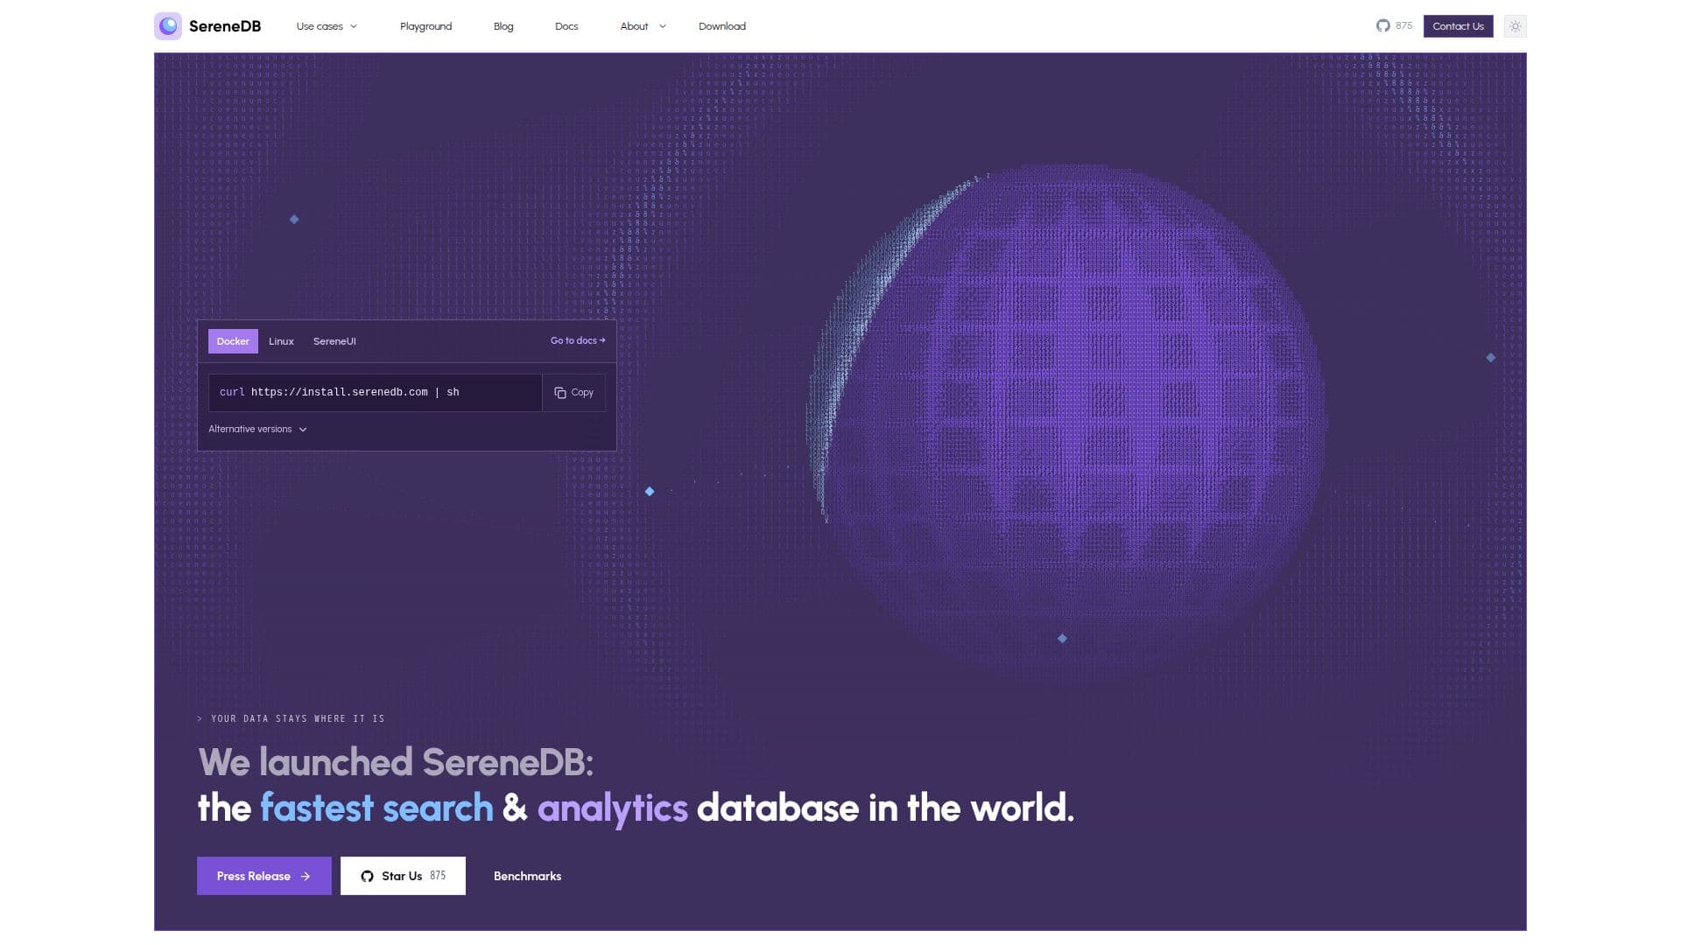Image resolution: width=1681 pixels, height=945 pixels.
Task: Click the SereneDB logo icon
Action: pyautogui.click(x=168, y=26)
